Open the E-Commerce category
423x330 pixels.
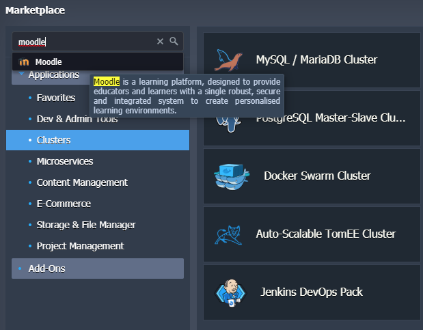(x=64, y=204)
